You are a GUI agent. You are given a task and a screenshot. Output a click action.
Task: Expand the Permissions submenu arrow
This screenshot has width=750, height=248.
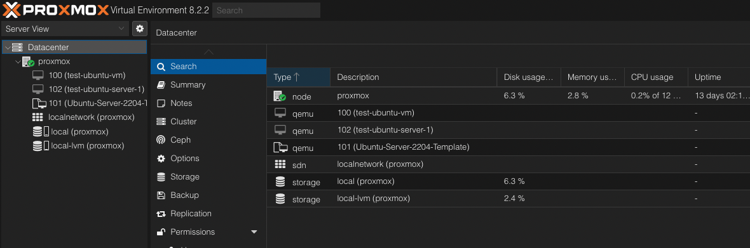254,232
